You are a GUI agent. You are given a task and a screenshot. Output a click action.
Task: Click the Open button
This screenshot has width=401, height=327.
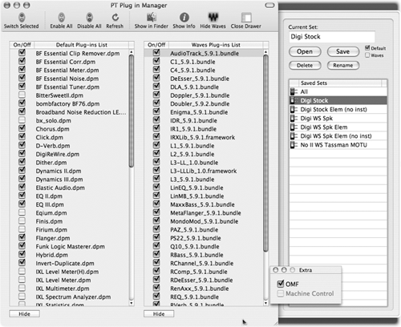coord(305,51)
